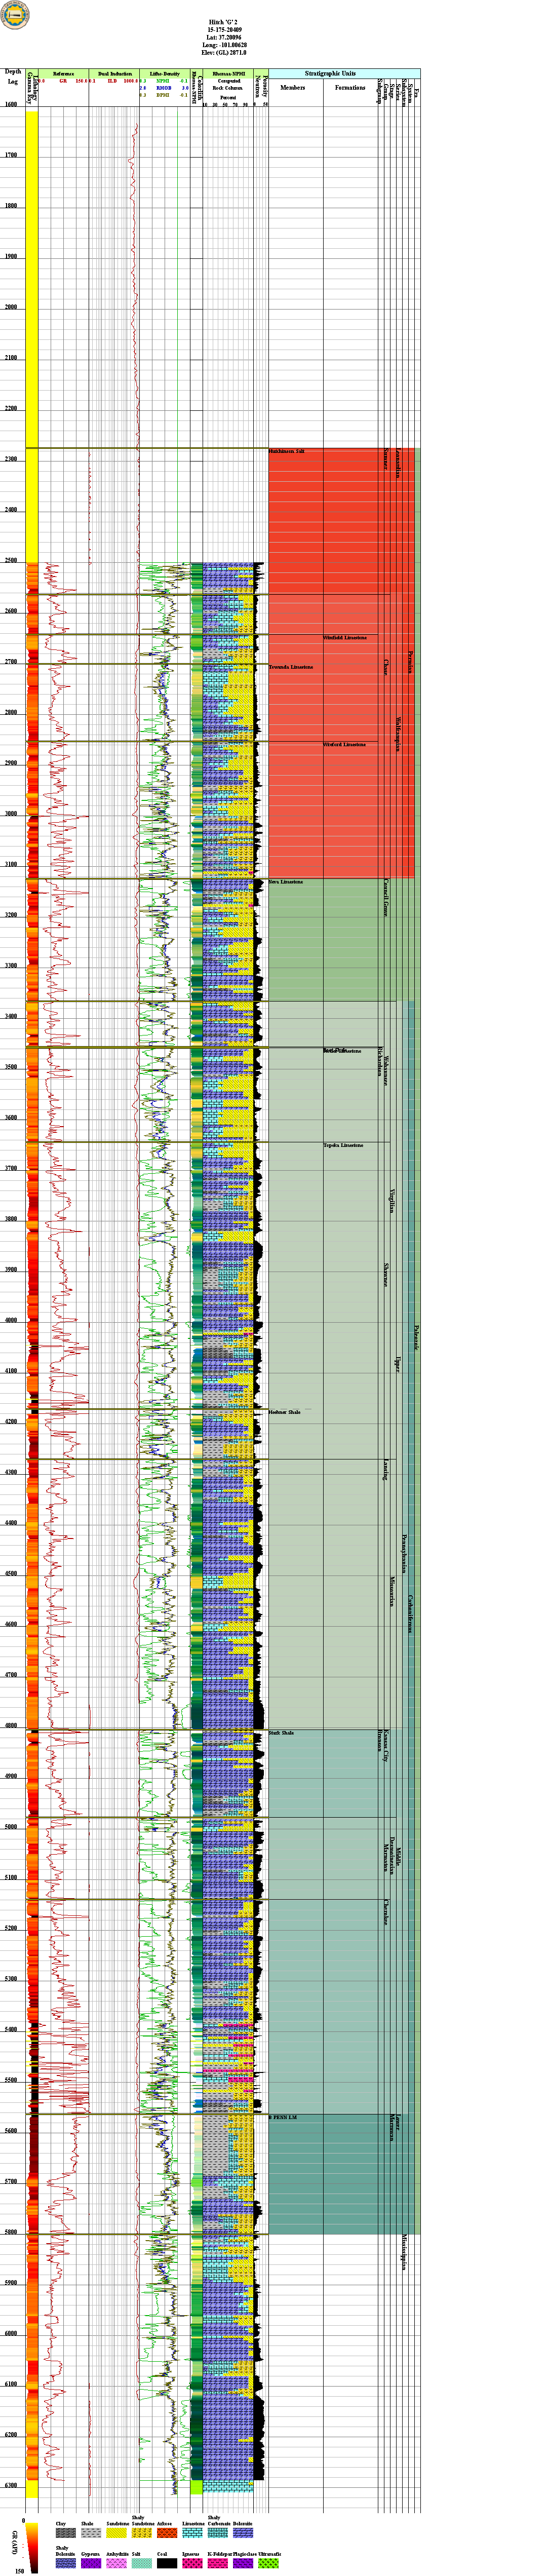Click the 5000 depth label
This screenshot has height=2576, width=547.
[x=11, y=1827]
